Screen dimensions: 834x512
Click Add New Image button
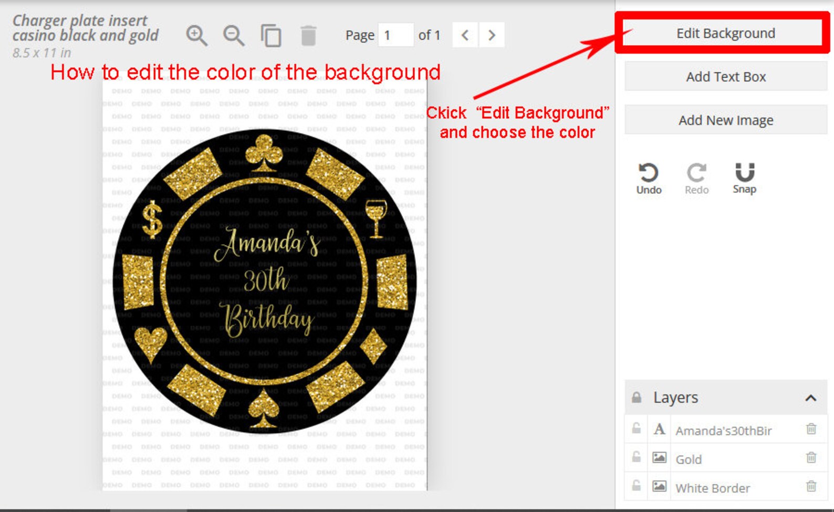(x=726, y=120)
